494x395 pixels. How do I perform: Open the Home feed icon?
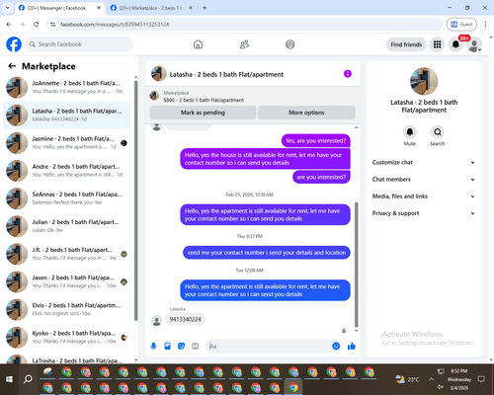coord(198,44)
